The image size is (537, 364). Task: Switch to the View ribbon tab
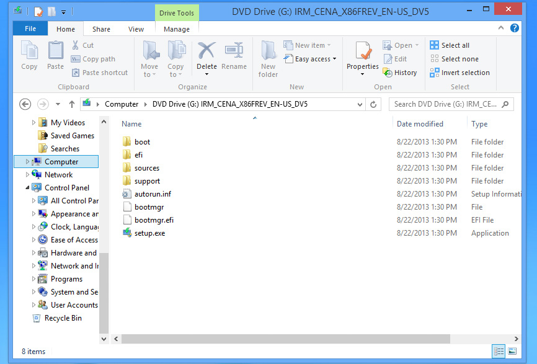coord(136,29)
